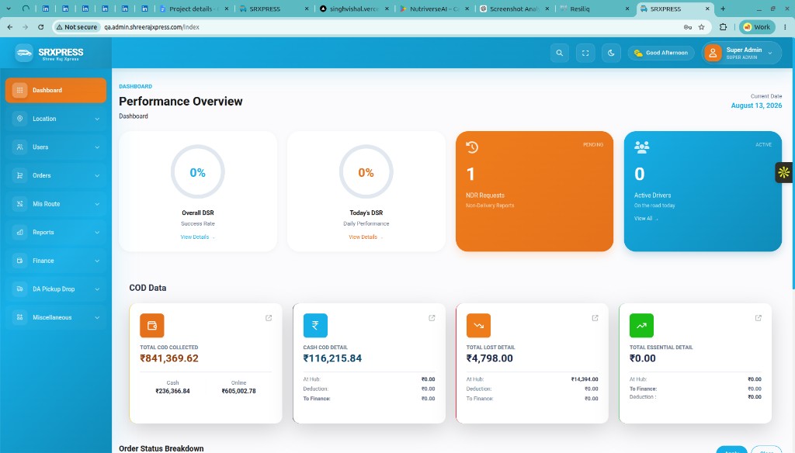Click the orange downtrend icon on Total Lost
The width and height of the screenshot is (795, 453).
[x=478, y=325]
